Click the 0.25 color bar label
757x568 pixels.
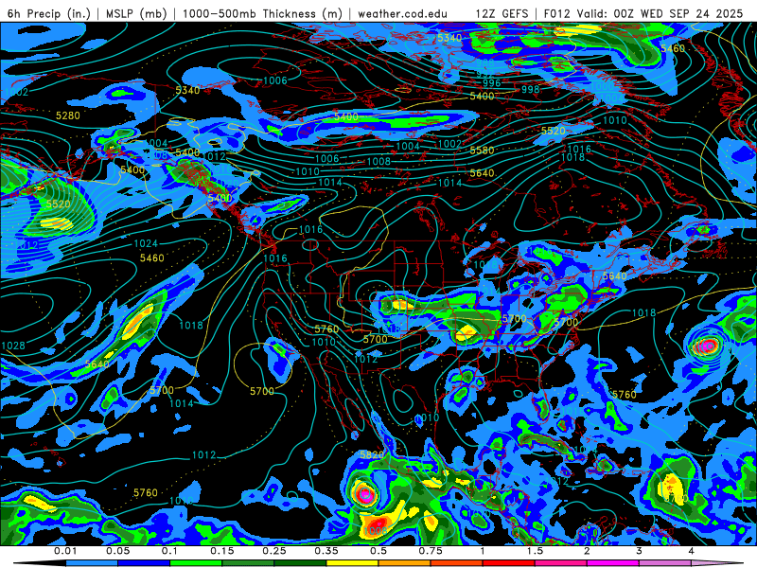point(274,551)
